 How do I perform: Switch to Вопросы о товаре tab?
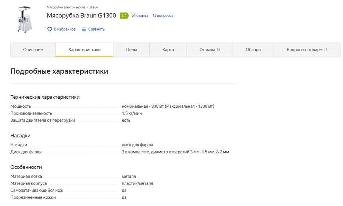pos(304,50)
